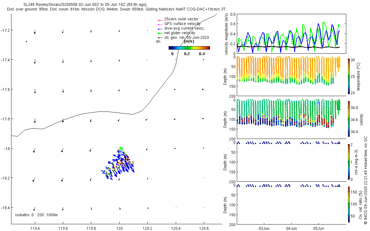The image size is (370, 231).
Task: Select the '25cm/s swim vector' legend label
Action: (181, 19)
